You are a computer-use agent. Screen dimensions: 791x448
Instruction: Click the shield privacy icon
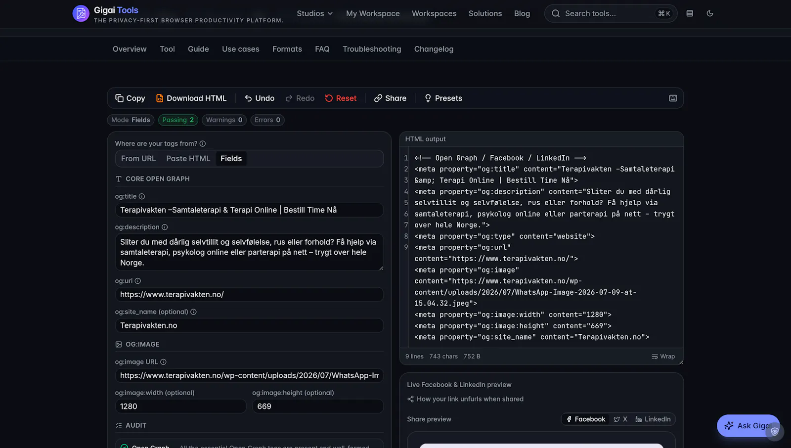point(775,432)
